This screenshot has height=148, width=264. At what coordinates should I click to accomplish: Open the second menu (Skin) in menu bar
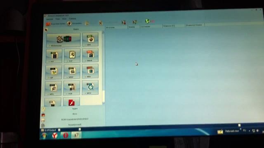[x=58, y=19]
